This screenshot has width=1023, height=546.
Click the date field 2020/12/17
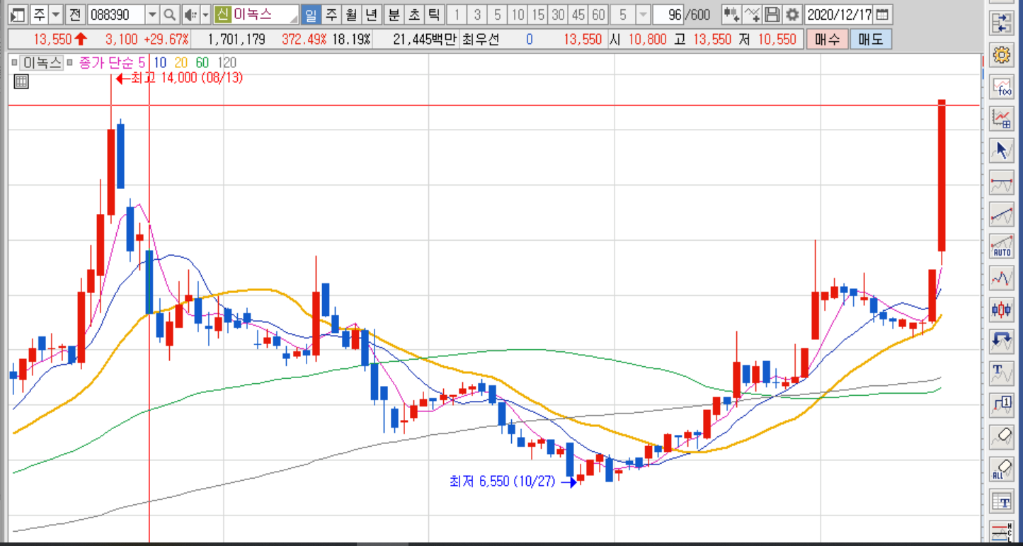840,14
